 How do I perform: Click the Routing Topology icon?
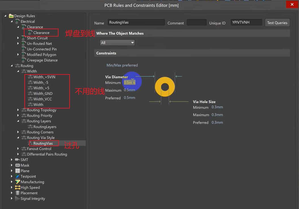[x=24, y=110]
